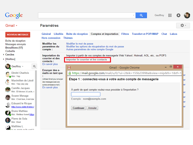Screen dimensions: 193x145
Task: Open Boîte de réception in sidebar
Action: [x=15, y=41]
